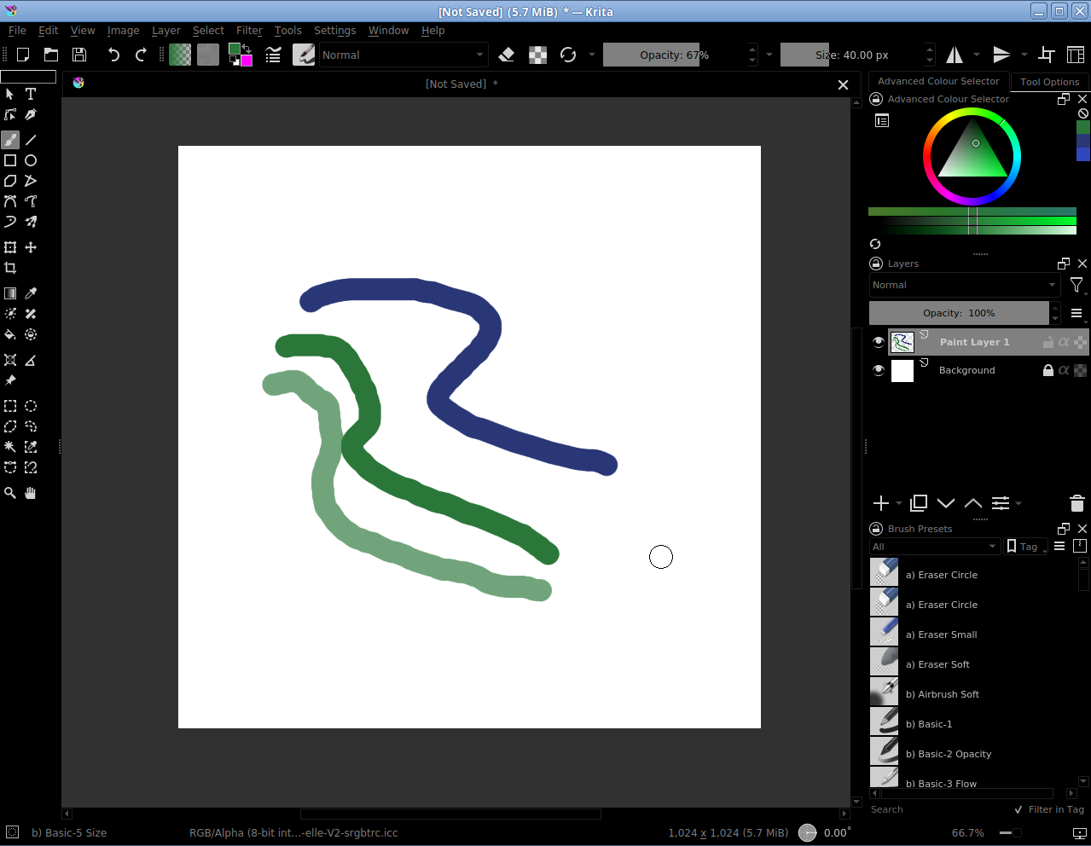
Task: Select the Ellipse shape tool
Action: (x=31, y=160)
